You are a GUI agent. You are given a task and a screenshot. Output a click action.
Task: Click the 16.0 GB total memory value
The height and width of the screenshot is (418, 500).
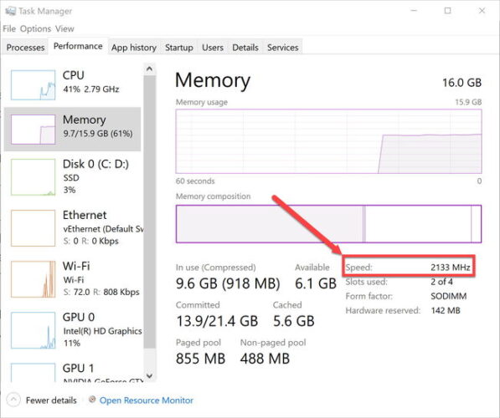click(461, 83)
